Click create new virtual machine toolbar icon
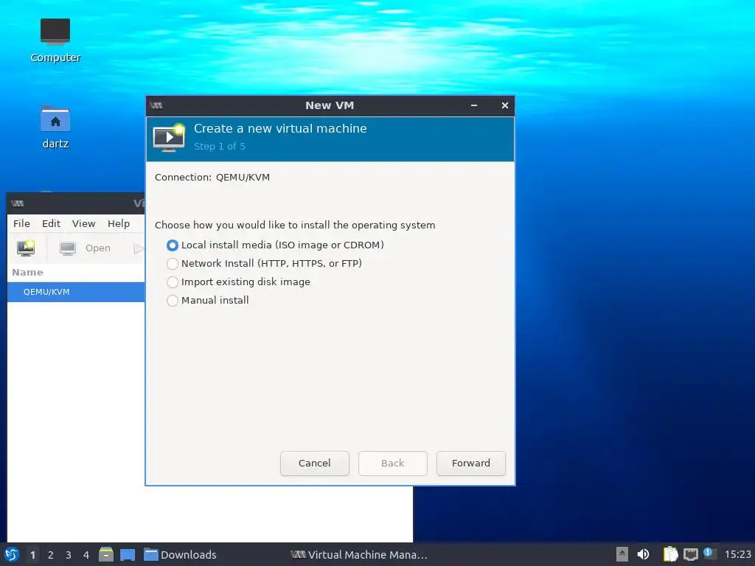The height and width of the screenshot is (566, 755). click(x=26, y=248)
